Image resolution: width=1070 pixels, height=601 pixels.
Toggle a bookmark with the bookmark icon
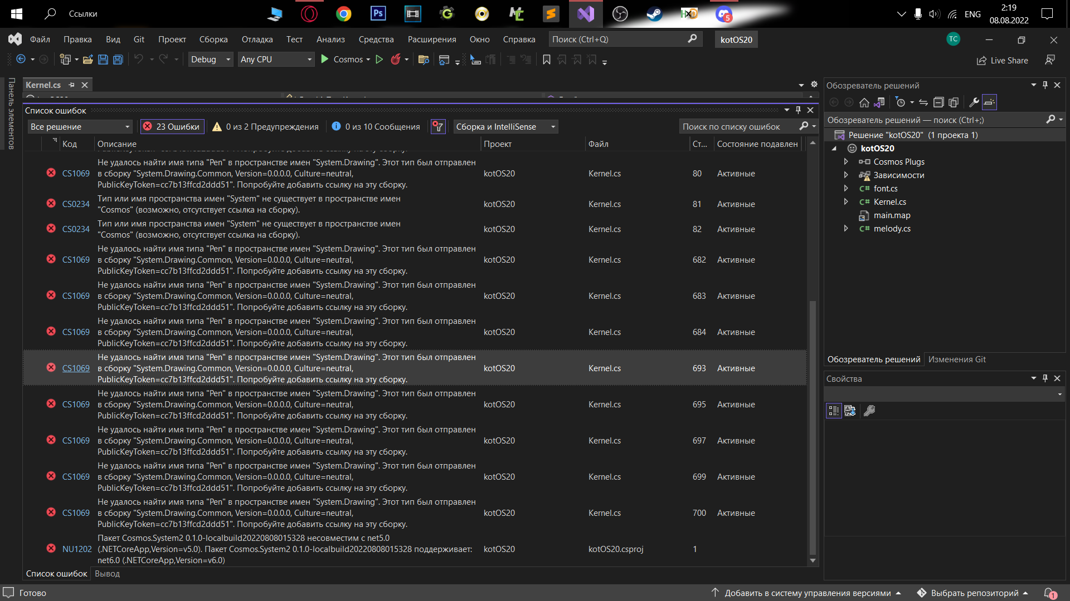pos(546,60)
